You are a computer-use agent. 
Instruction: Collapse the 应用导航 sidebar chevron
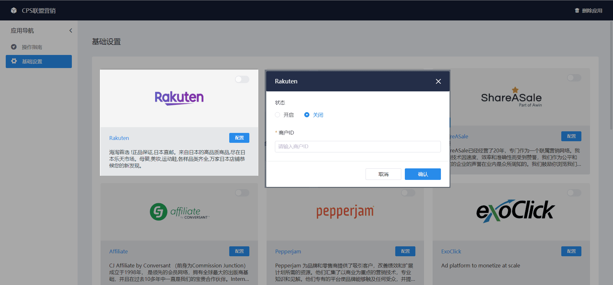[71, 31]
